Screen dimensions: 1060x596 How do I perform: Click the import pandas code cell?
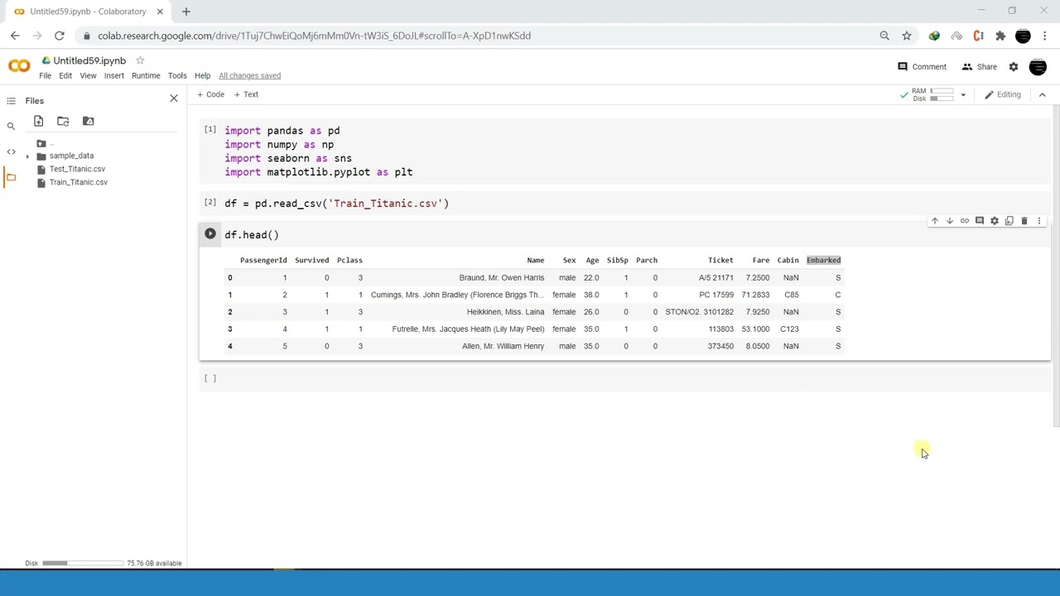(x=624, y=151)
